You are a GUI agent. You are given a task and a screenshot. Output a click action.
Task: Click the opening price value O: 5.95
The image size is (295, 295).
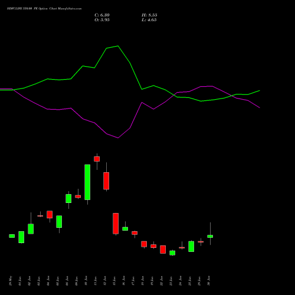pyautogui.click(x=102, y=20)
